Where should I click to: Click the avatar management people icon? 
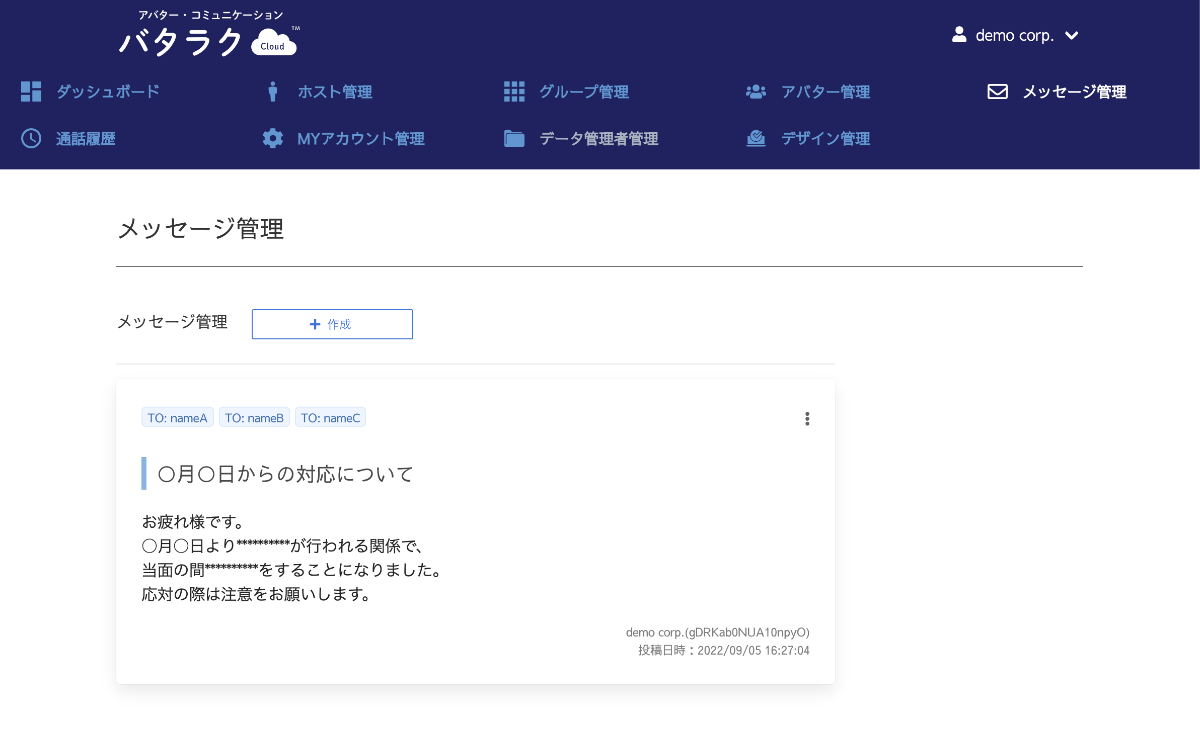tap(756, 92)
